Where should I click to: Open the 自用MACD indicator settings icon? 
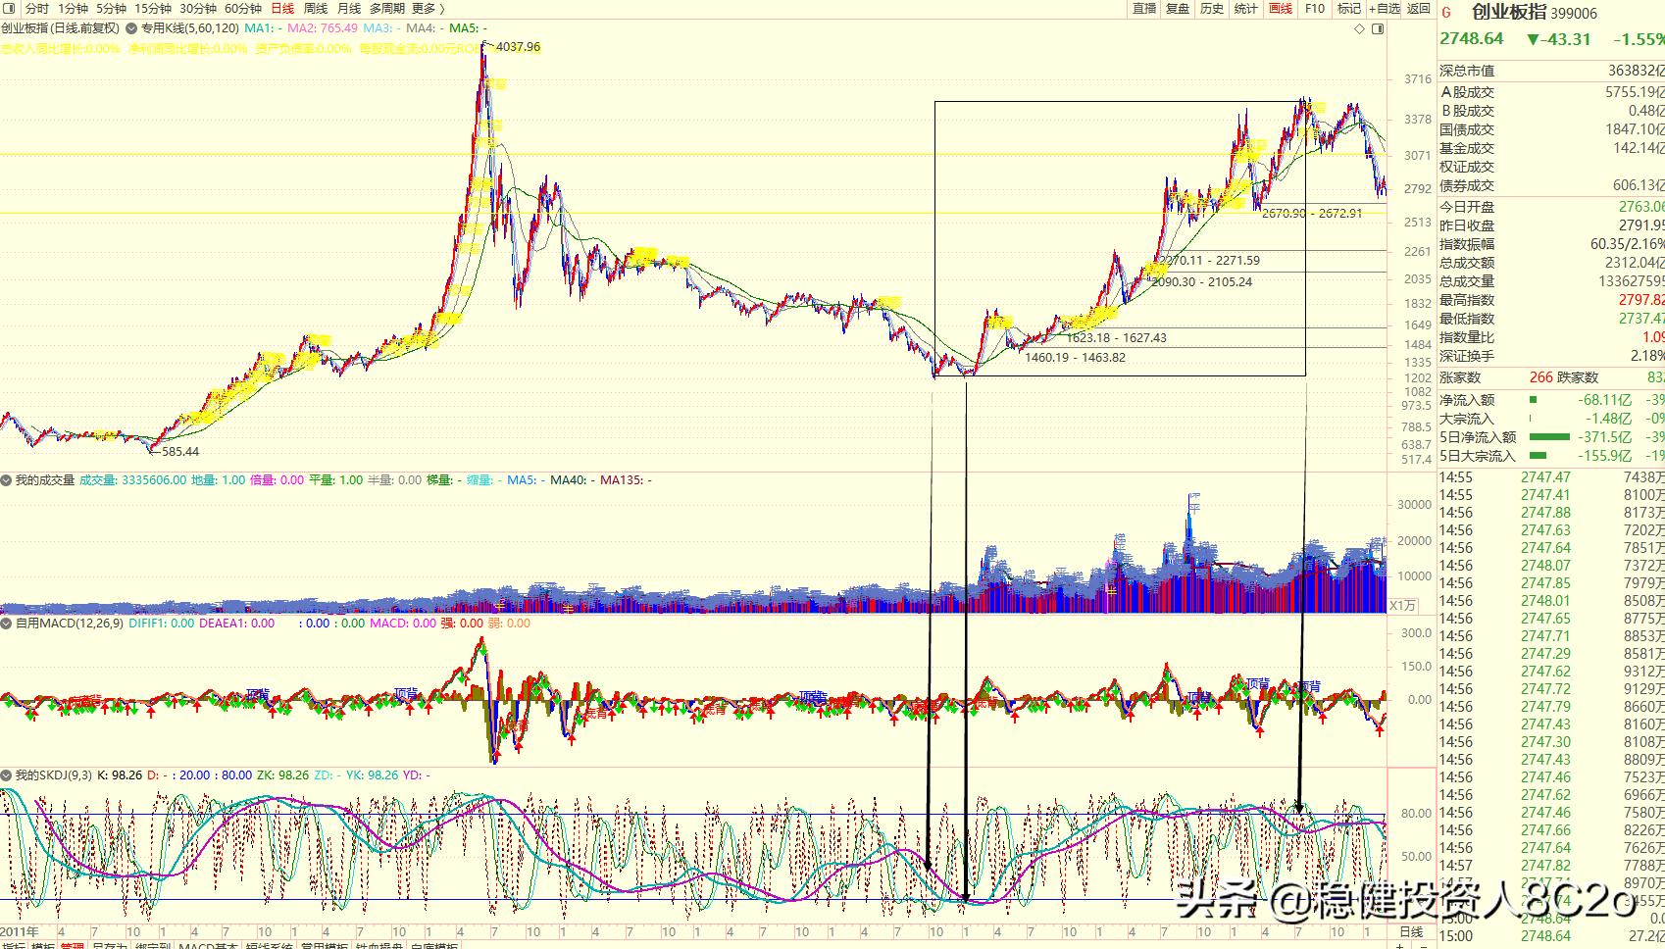7,623
